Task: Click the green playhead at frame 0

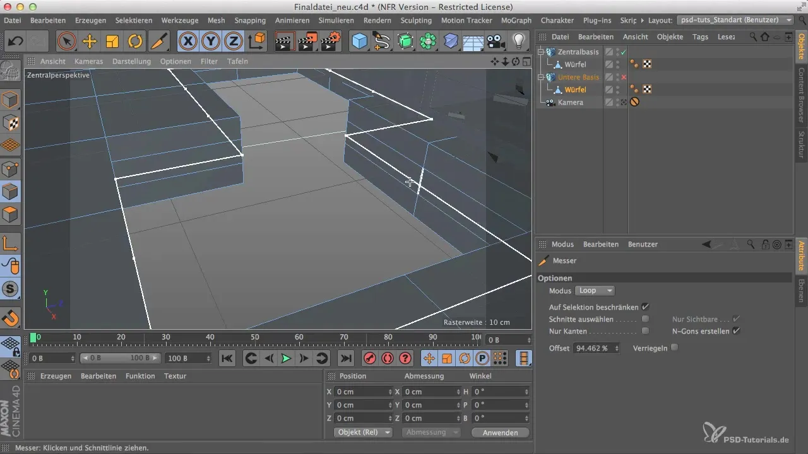Action: point(33,338)
